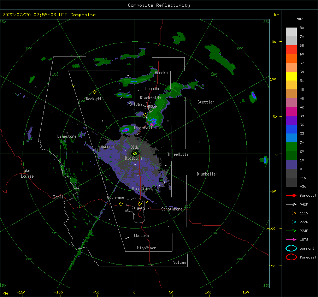Click the 'current' legend label

click(307, 248)
